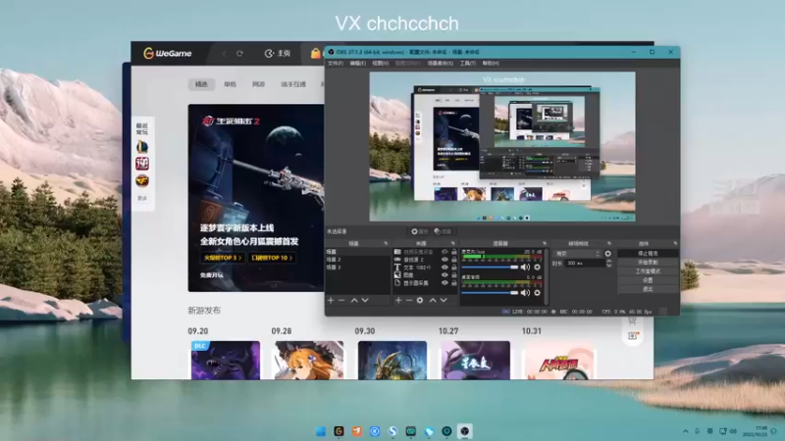Click the WeGame refresh icon
This screenshot has height=441, width=785.
pos(239,54)
